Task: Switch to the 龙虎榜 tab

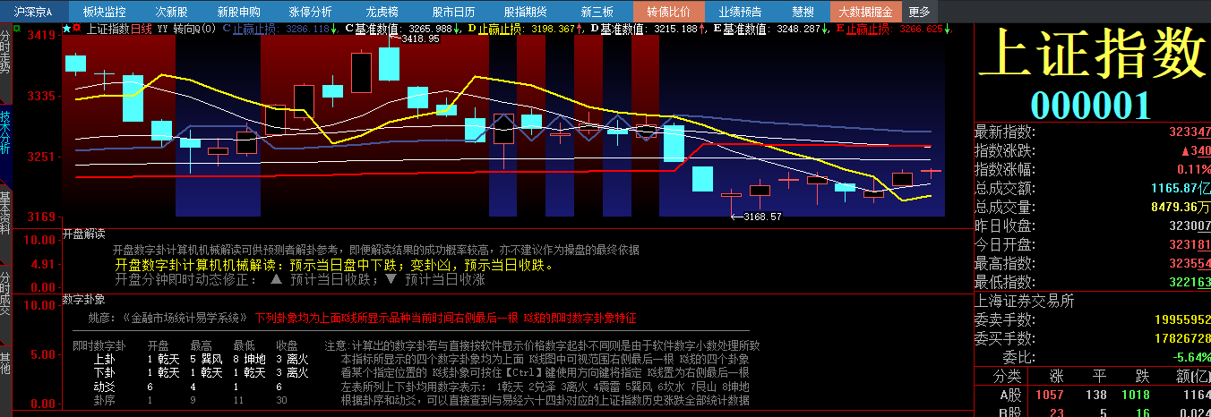Action: coord(363,12)
